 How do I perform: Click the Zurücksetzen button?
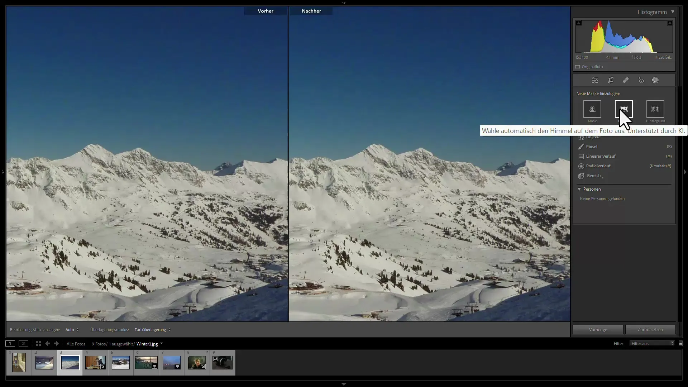pos(650,330)
